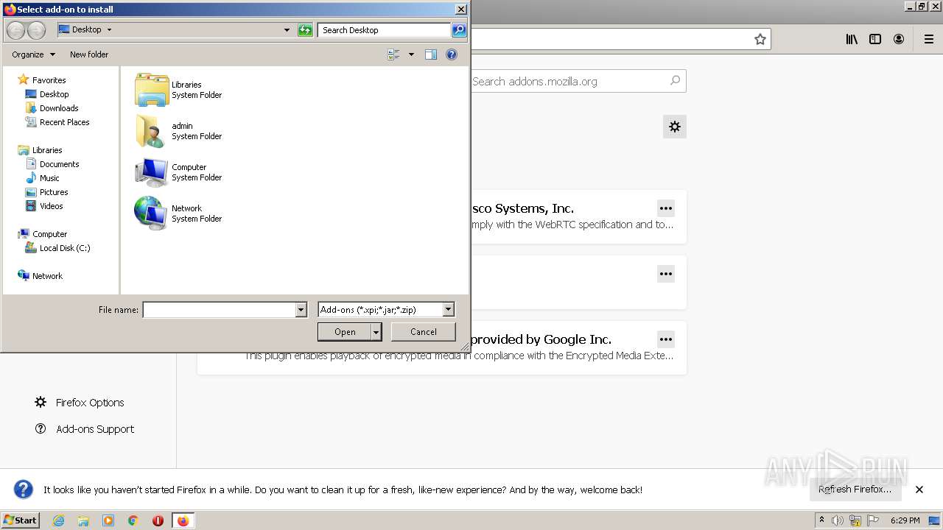The width and height of the screenshot is (943, 530).
Task: Show the preview pane icon
Action: 431,54
